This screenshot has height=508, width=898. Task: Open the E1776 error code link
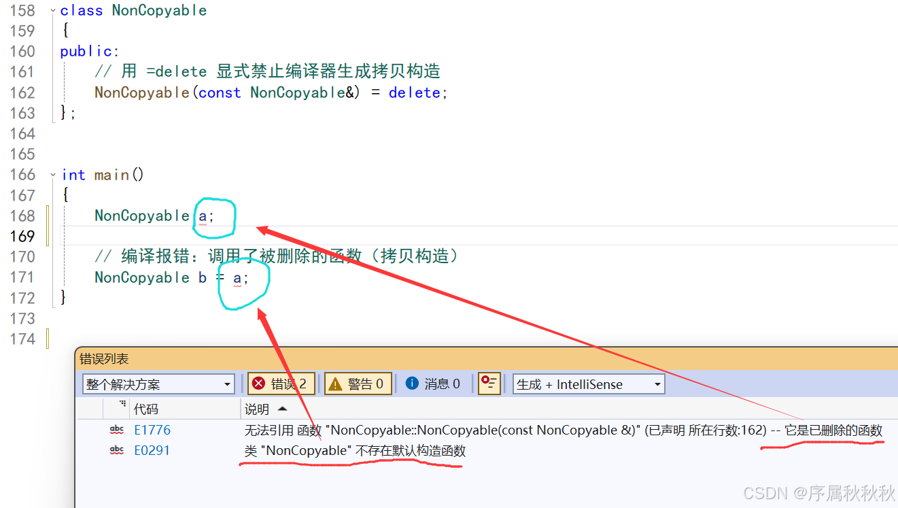click(x=152, y=430)
